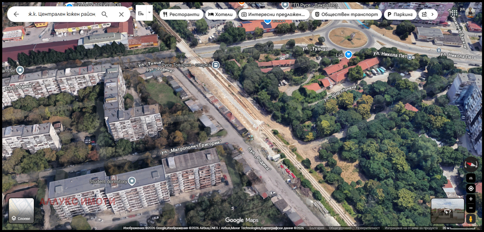Open the Street View preview thumbnail
The width and height of the screenshot is (484, 232).
[447, 211]
